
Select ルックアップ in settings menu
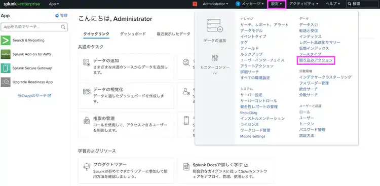point(251,54)
